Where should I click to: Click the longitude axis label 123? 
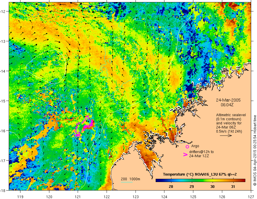point(136,197)
